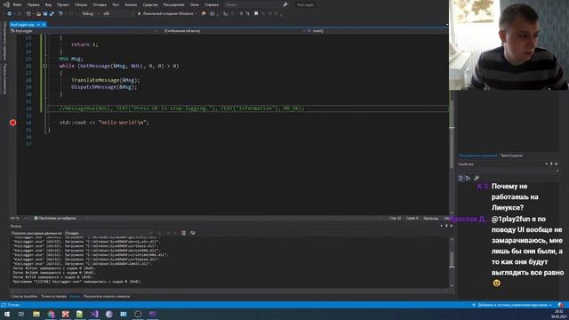Click the categorized view icon in properties

click(x=461, y=178)
